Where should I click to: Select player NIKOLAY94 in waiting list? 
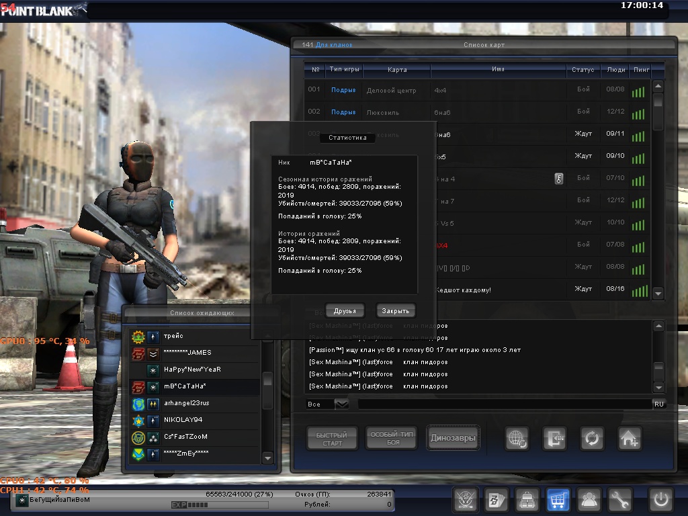[x=194, y=421]
